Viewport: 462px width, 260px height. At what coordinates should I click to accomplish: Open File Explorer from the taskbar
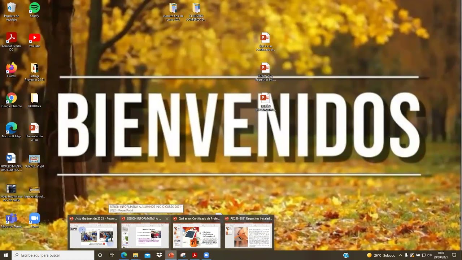tap(136, 255)
